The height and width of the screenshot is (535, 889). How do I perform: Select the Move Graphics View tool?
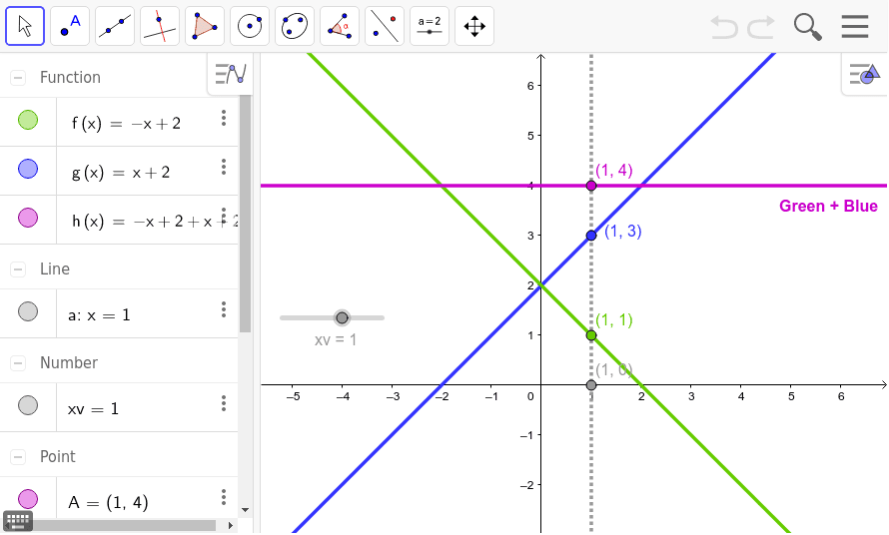474,26
